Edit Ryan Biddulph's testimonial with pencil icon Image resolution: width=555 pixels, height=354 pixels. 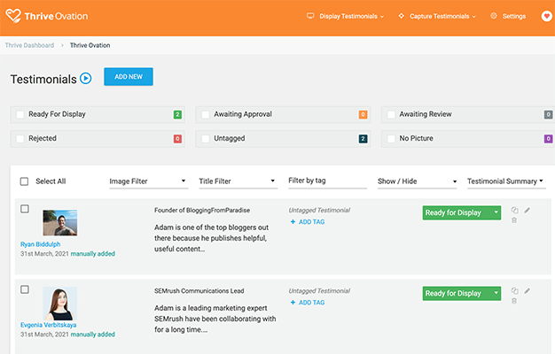[528, 211]
